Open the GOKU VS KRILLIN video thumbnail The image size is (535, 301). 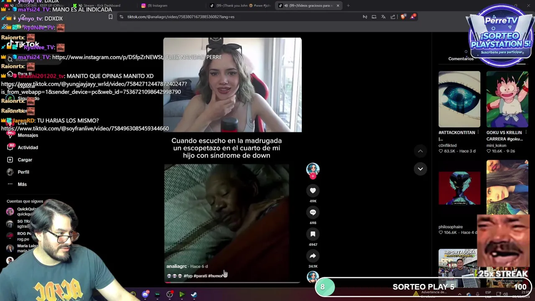tap(507, 99)
